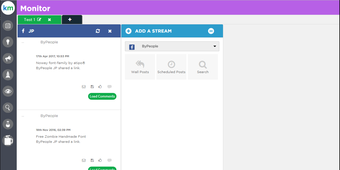This screenshot has height=170, width=340.
Task: Like the Free Zombie Handmade Font post
Action: click(x=100, y=160)
